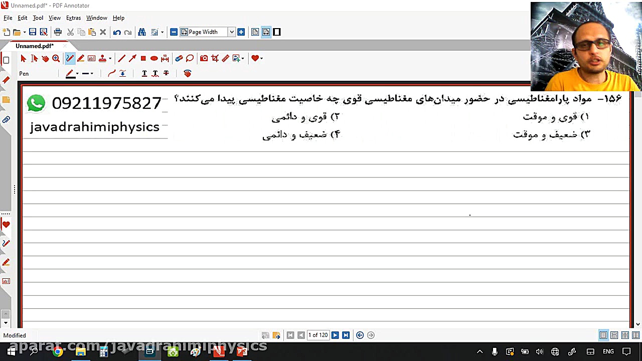Select the Pen annotation tool
Image resolution: width=642 pixels, height=361 pixels.
click(70, 58)
